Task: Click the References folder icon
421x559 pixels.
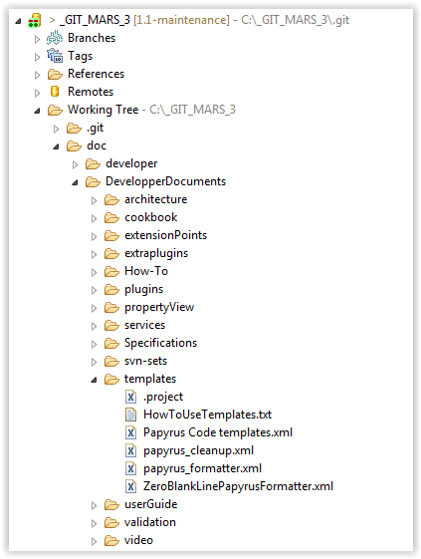Action: (55, 74)
